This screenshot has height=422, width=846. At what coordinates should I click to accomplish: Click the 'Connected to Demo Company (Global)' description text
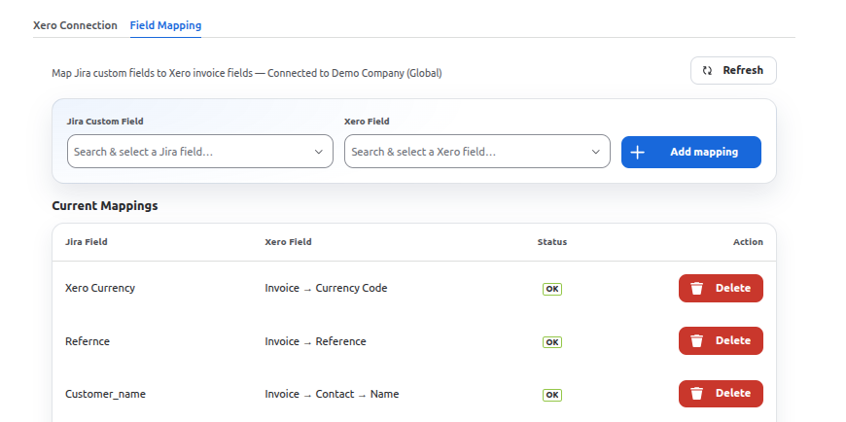[x=355, y=73]
